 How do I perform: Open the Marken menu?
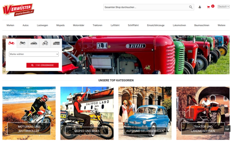click(x=10, y=25)
